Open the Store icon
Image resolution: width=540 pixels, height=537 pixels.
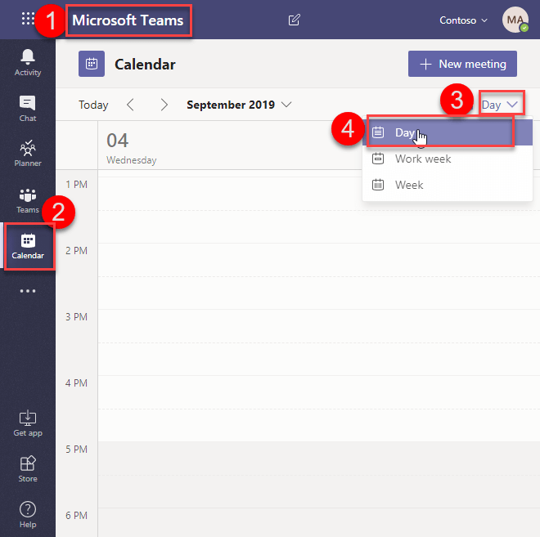[x=27, y=468]
